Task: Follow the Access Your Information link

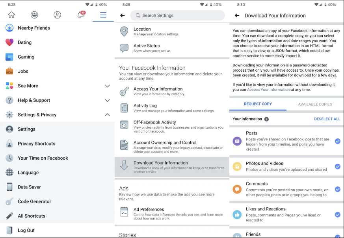Action: click(268, 90)
